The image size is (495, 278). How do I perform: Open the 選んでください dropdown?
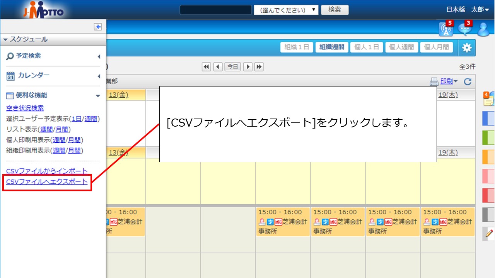tap(286, 10)
